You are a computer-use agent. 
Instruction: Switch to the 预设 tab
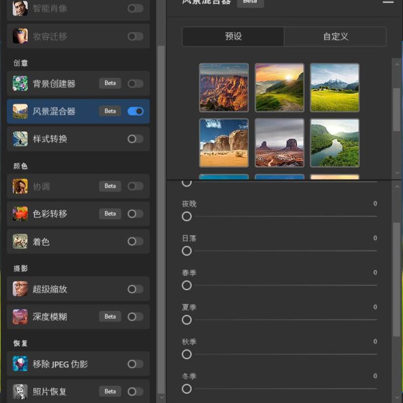(x=233, y=36)
